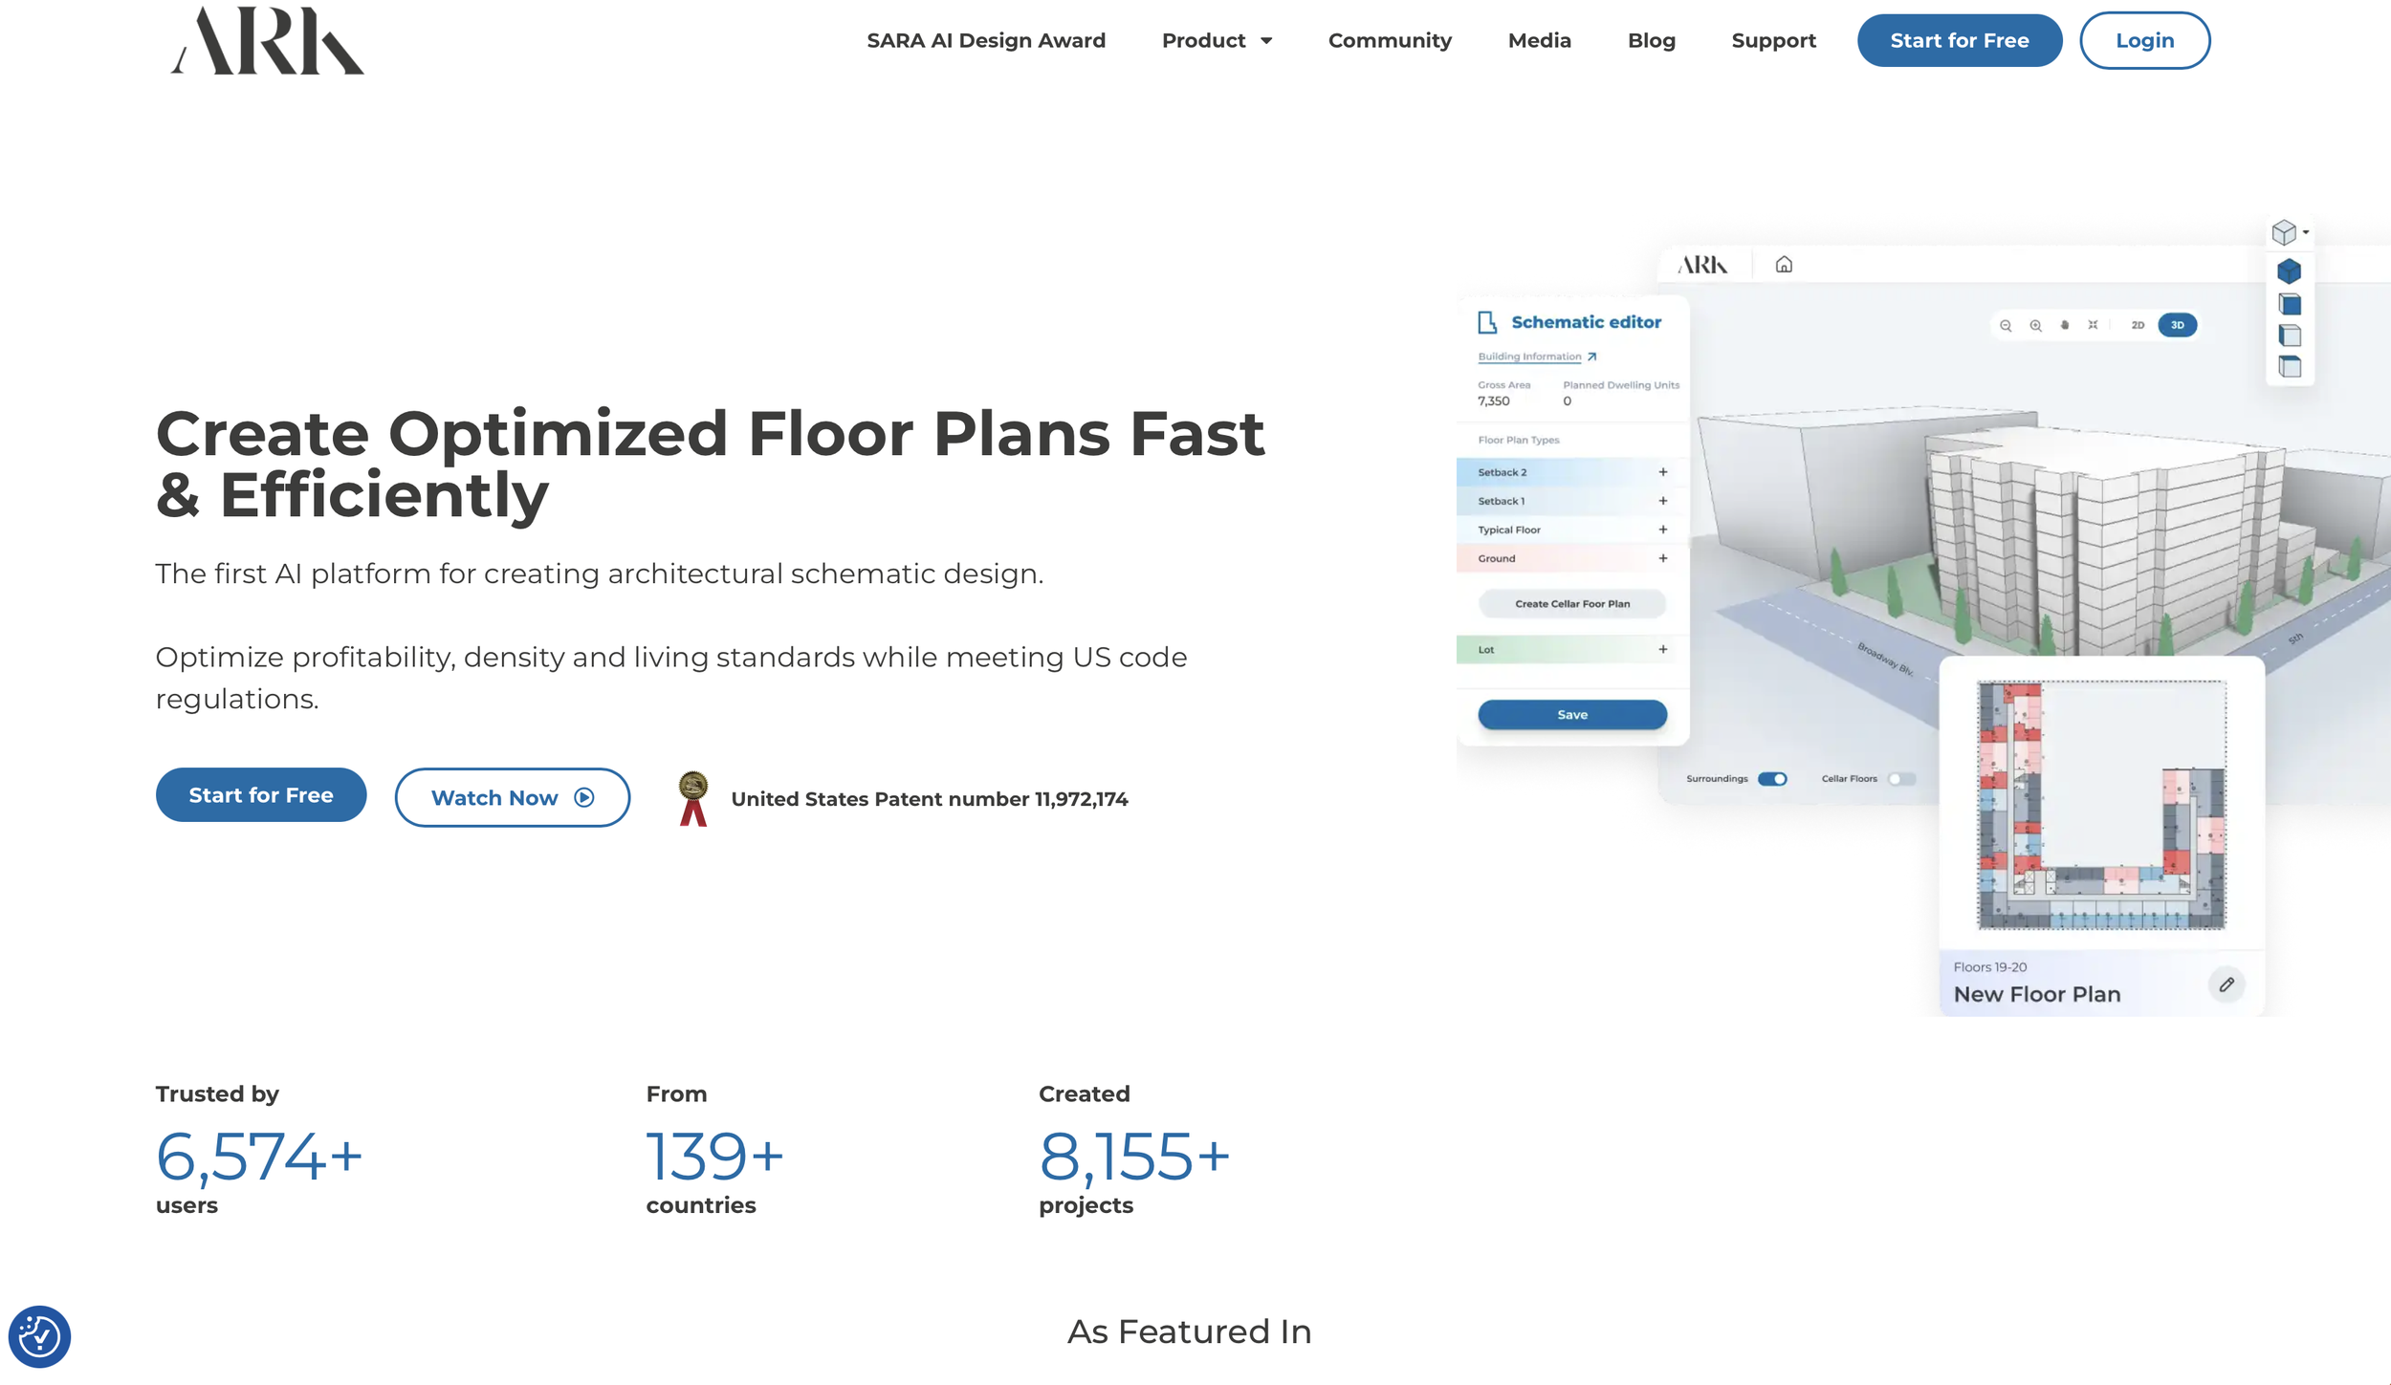This screenshot has width=2391, height=1385.
Task: Click the pencil edit icon on New Floor Plan
Action: tap(2226, 985)
